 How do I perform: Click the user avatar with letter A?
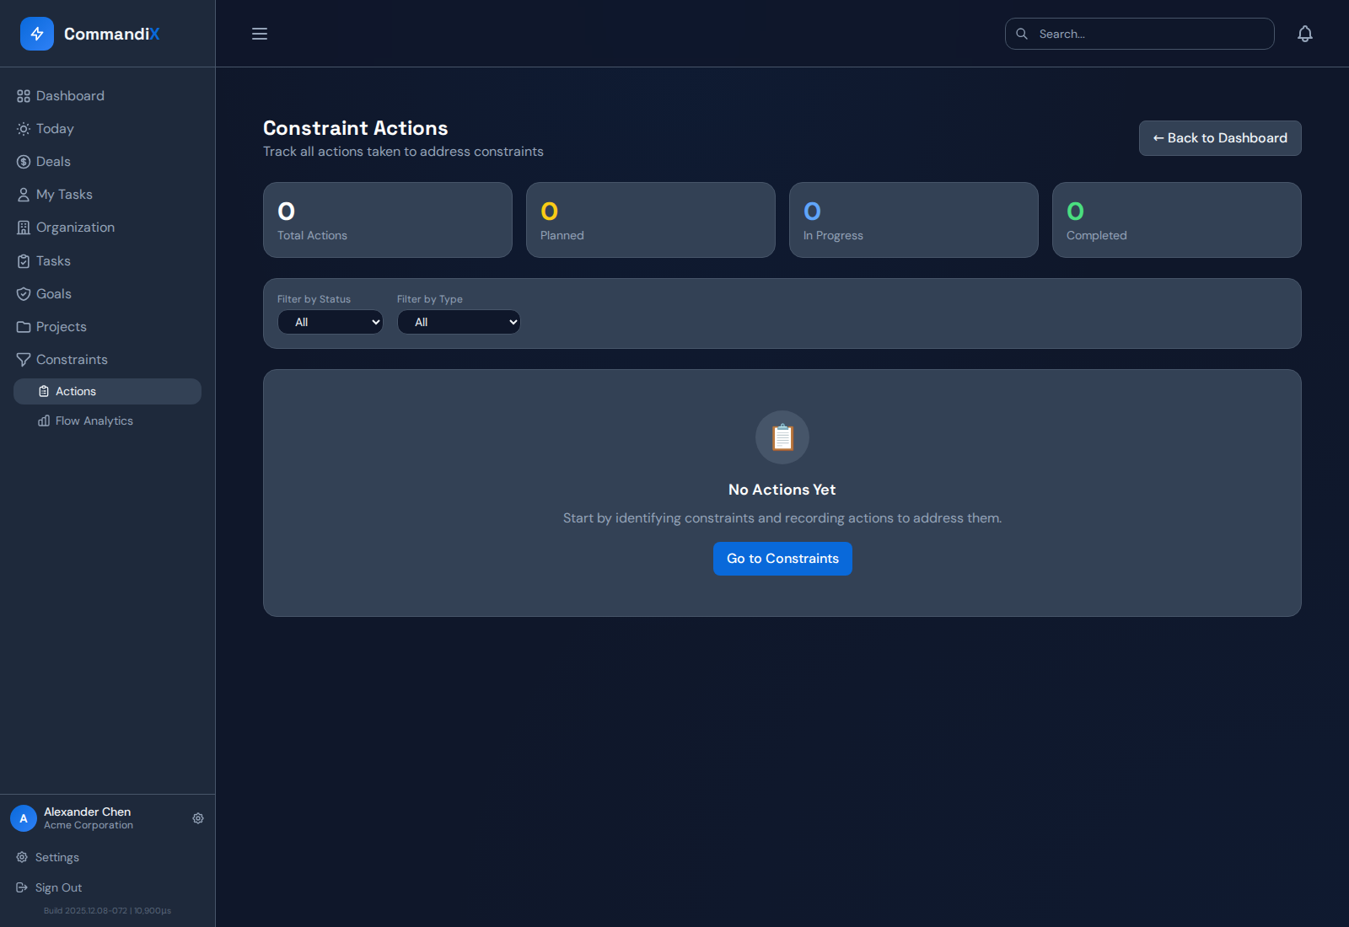coord(24,818)
